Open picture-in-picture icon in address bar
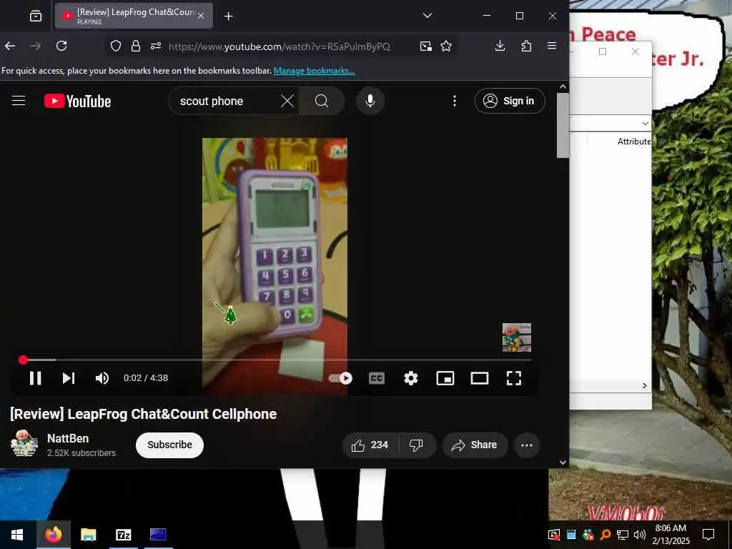732x549 pixels. click(426, 46)
